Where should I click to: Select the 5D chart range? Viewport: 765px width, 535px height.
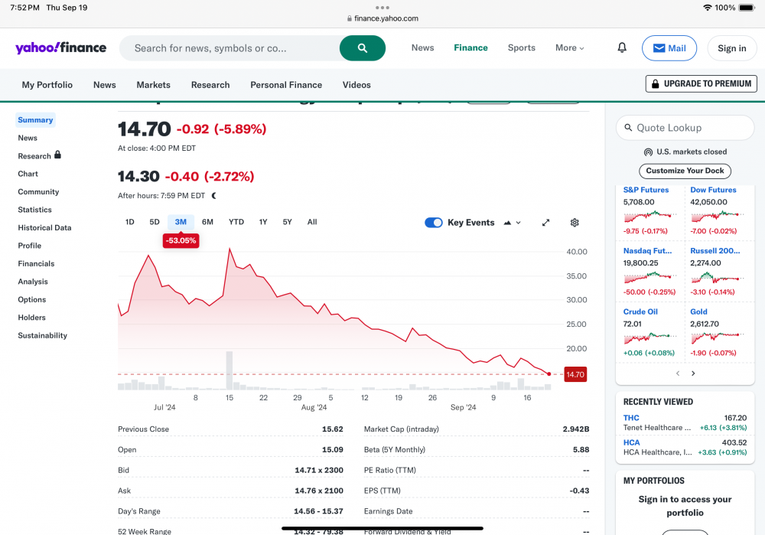click(x=155, y=222)
